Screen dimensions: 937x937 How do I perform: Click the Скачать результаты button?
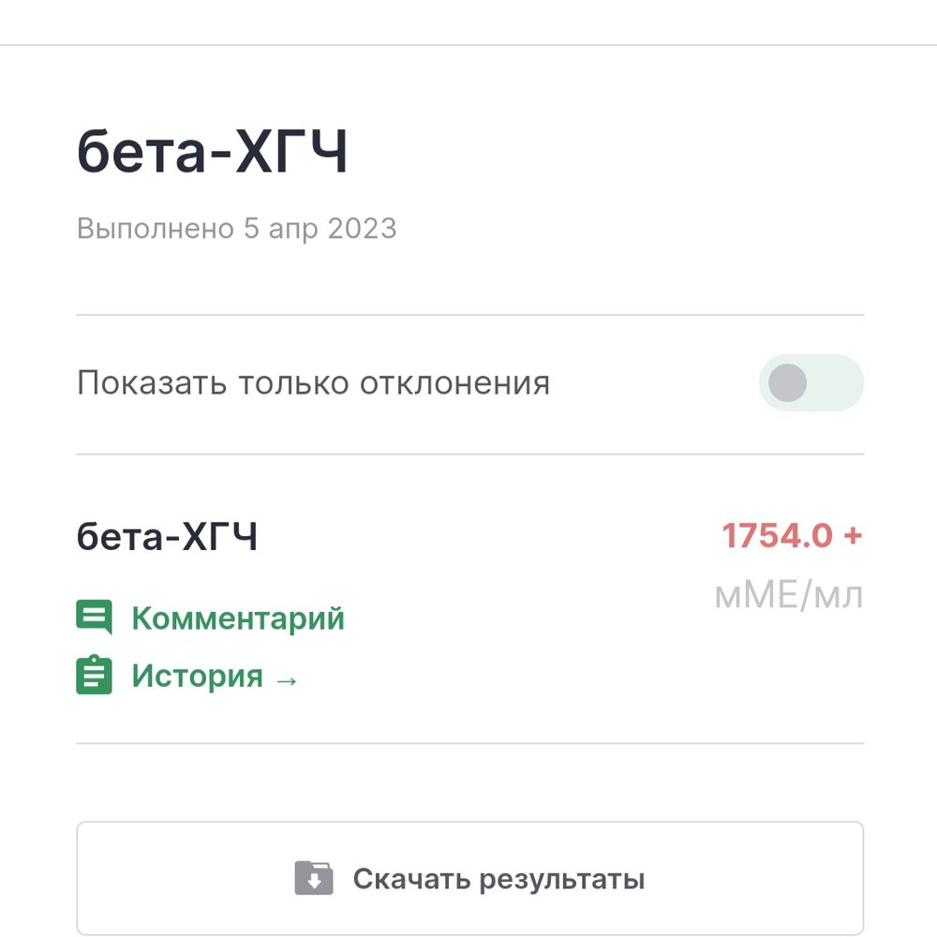point(468,878)
